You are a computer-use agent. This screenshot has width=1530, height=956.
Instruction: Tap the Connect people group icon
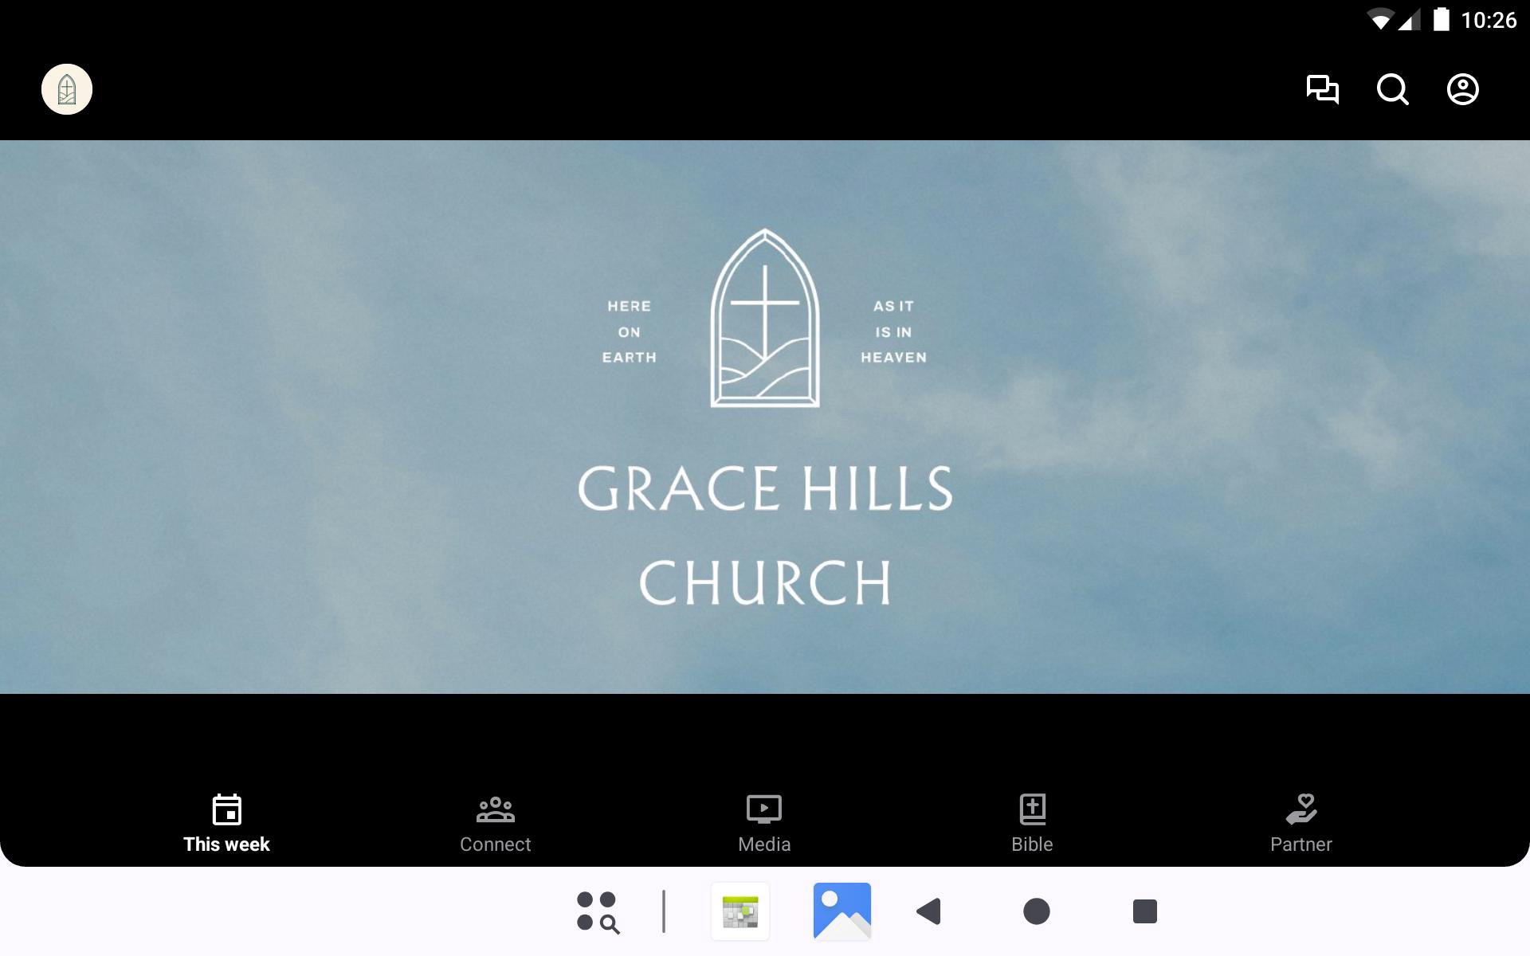(x=495, y=809)
